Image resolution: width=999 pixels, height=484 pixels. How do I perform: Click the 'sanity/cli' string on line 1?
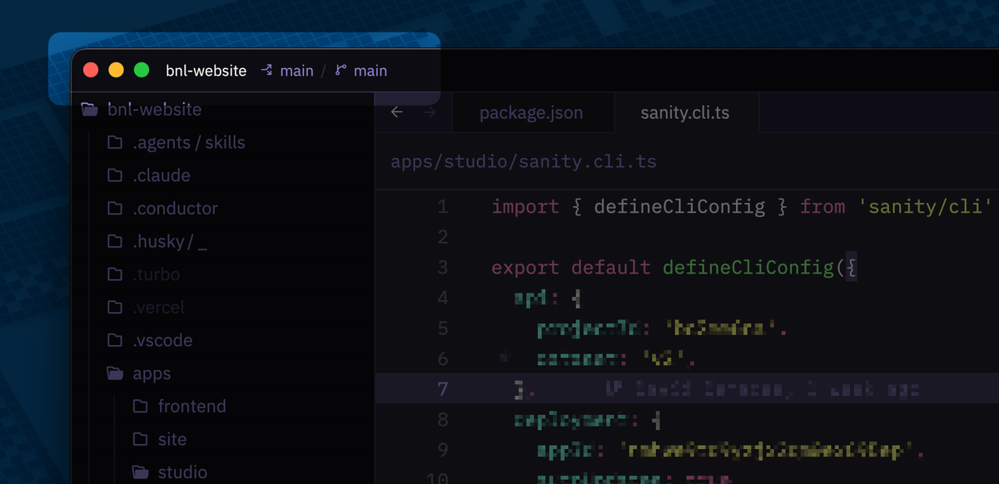[x=926, y=207]
